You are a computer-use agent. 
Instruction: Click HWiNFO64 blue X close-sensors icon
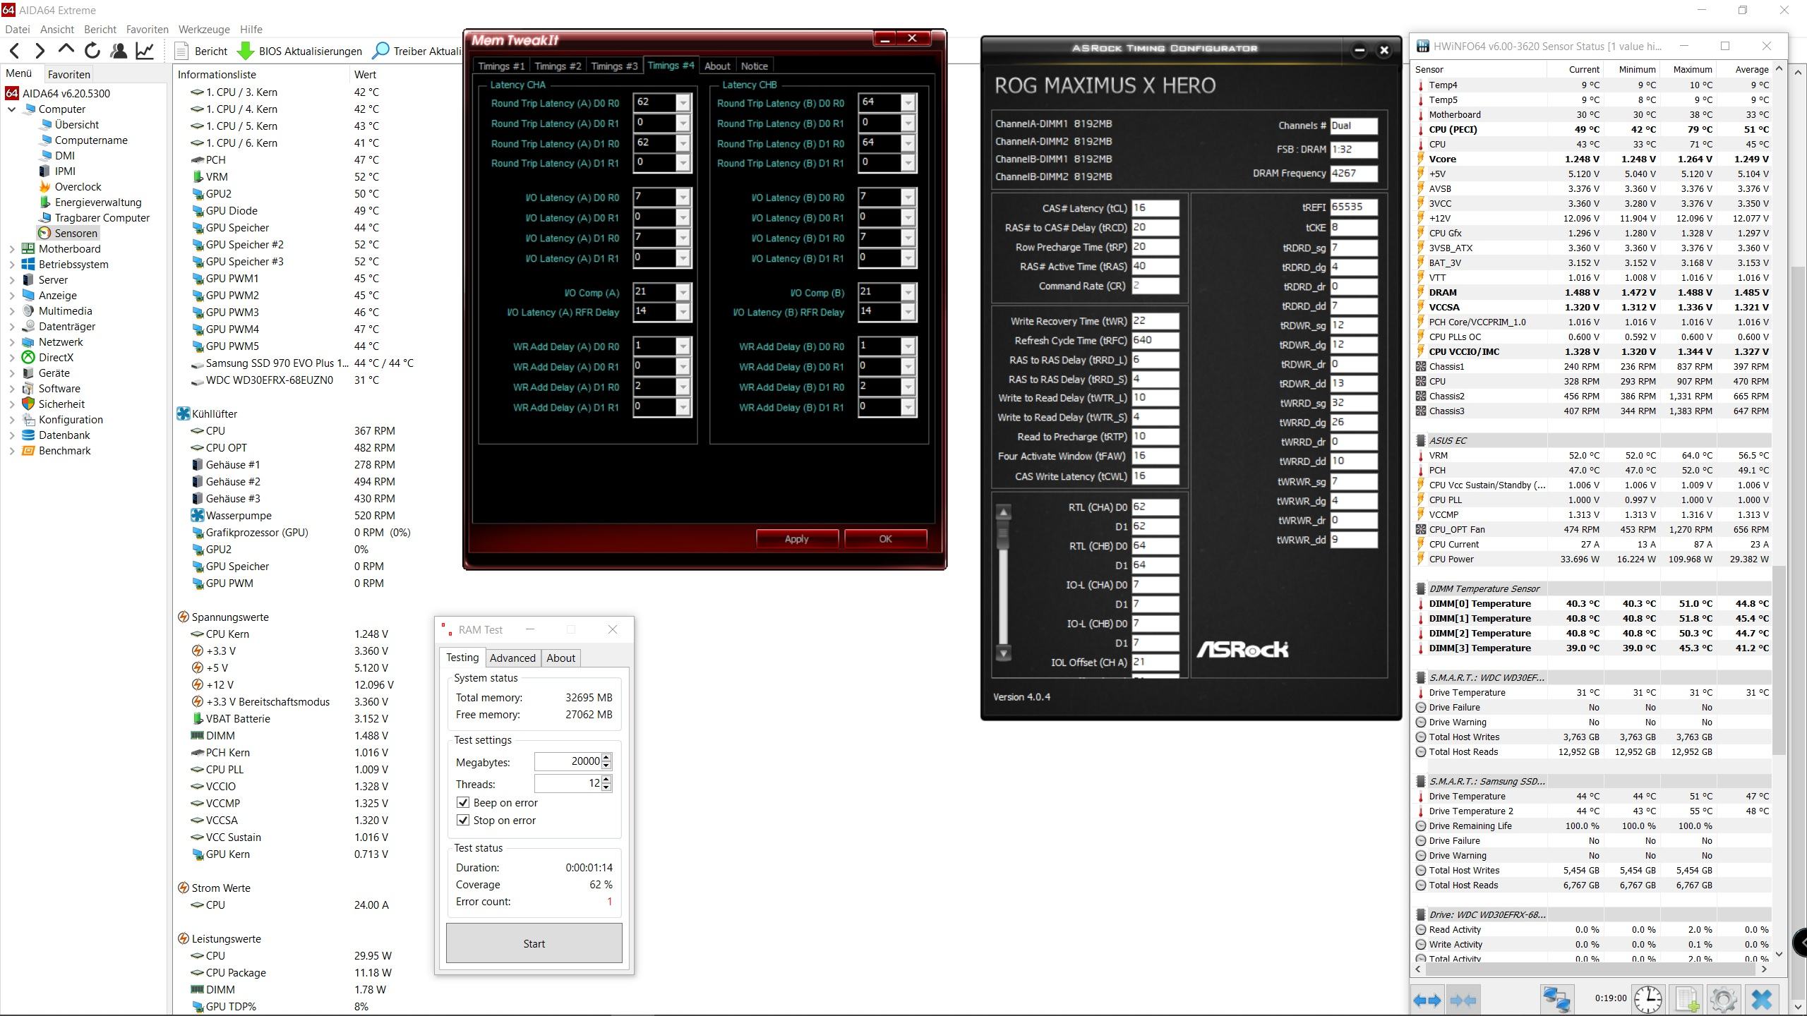(1762, 999)
